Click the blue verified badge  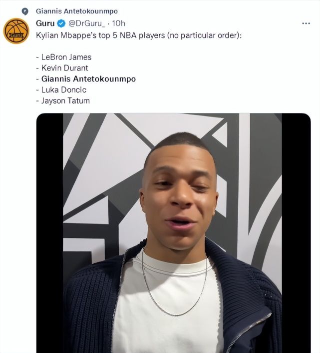61,23
